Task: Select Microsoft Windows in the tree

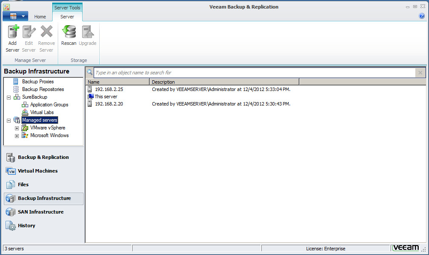Action: pyautogui.click(x=50, y=135)
